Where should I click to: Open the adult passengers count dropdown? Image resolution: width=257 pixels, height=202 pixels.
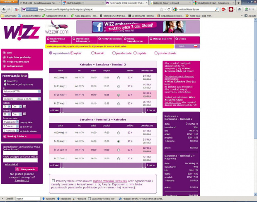(11, 122)
